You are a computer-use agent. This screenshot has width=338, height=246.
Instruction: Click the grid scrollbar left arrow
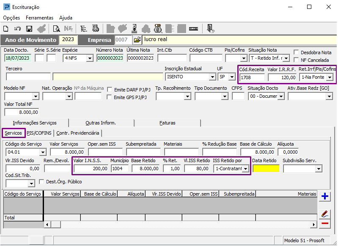coord(47,225)
